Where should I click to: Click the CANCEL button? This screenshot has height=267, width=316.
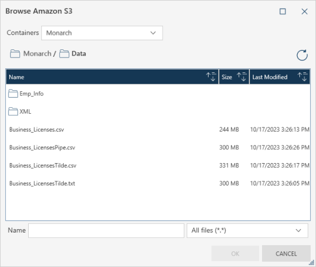click(x=286, y=254)
